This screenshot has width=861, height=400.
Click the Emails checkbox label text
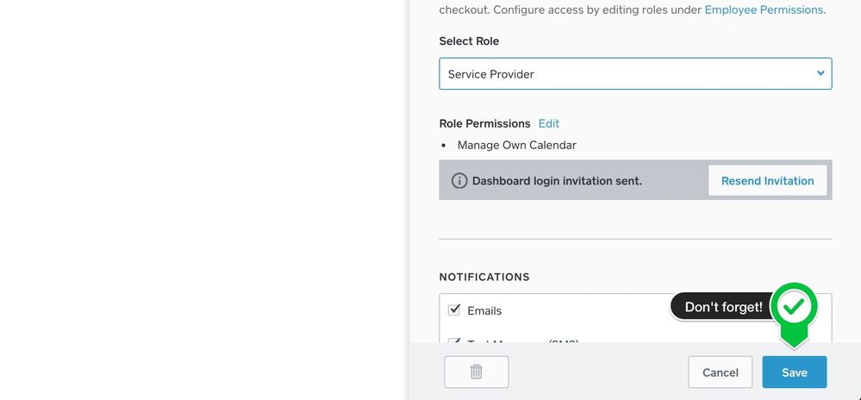point(484,310)
